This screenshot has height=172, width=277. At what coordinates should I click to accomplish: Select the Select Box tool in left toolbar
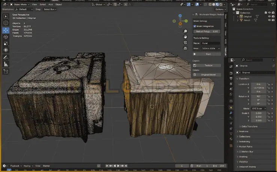[x=6, y=16]
